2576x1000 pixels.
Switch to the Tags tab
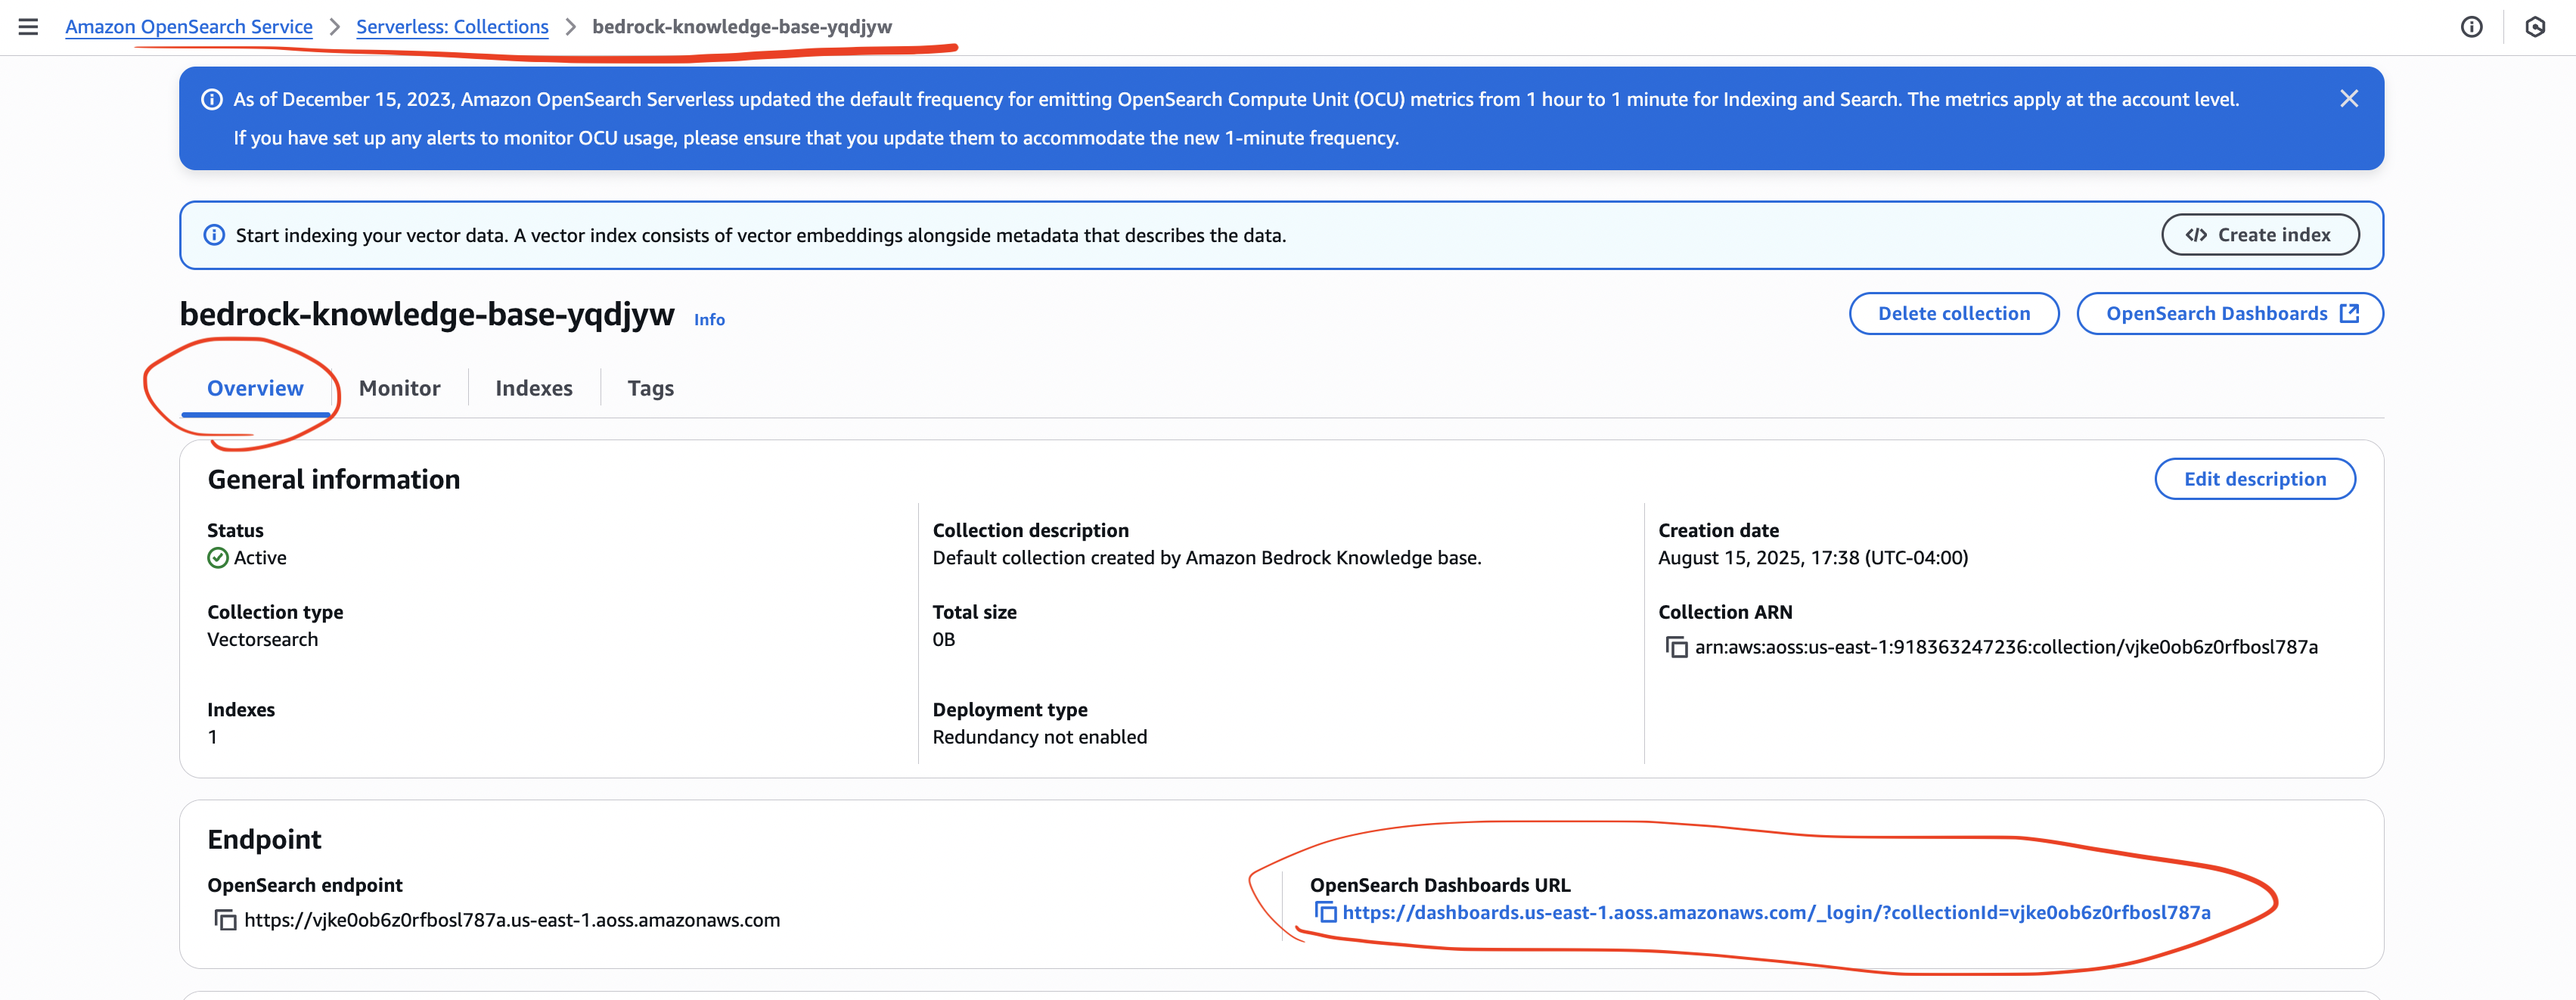pos(650,388)
